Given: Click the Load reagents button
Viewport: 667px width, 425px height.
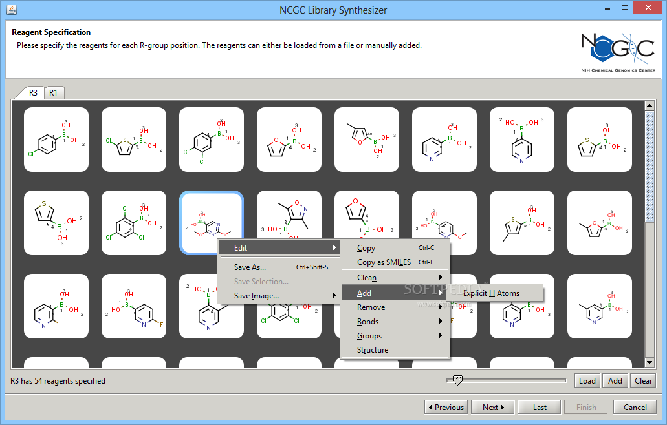Looking at the screenshot, I should click(x=587, y=381).
